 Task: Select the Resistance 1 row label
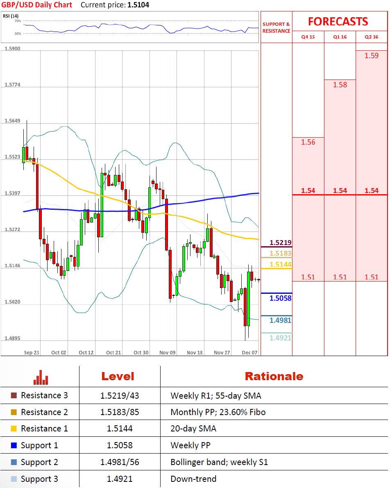coord(44,429)
